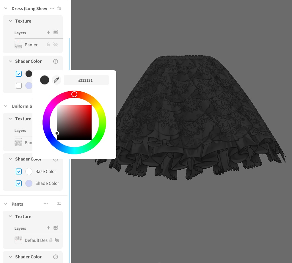This screenshot has width=292, height=263.
Task: Select the eyedropper tool in the color picker
Action: (x=56, y=80)
